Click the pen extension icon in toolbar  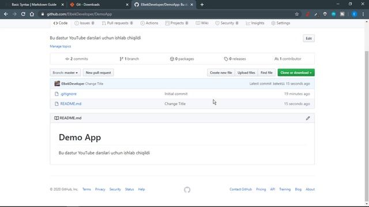[316, 14]
